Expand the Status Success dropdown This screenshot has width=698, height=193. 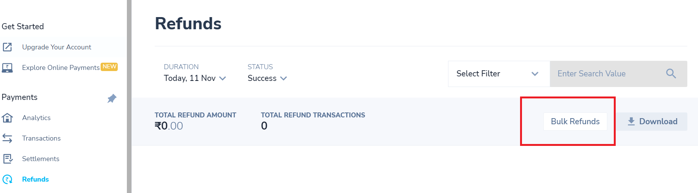click(x=267, y=78)
